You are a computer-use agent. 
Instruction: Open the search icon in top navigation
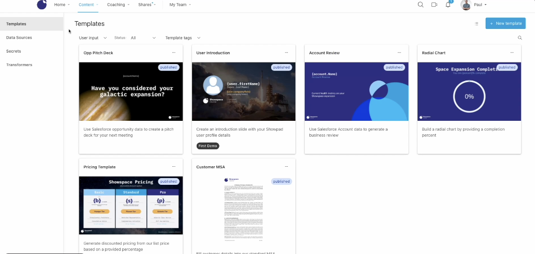(420, 5)
